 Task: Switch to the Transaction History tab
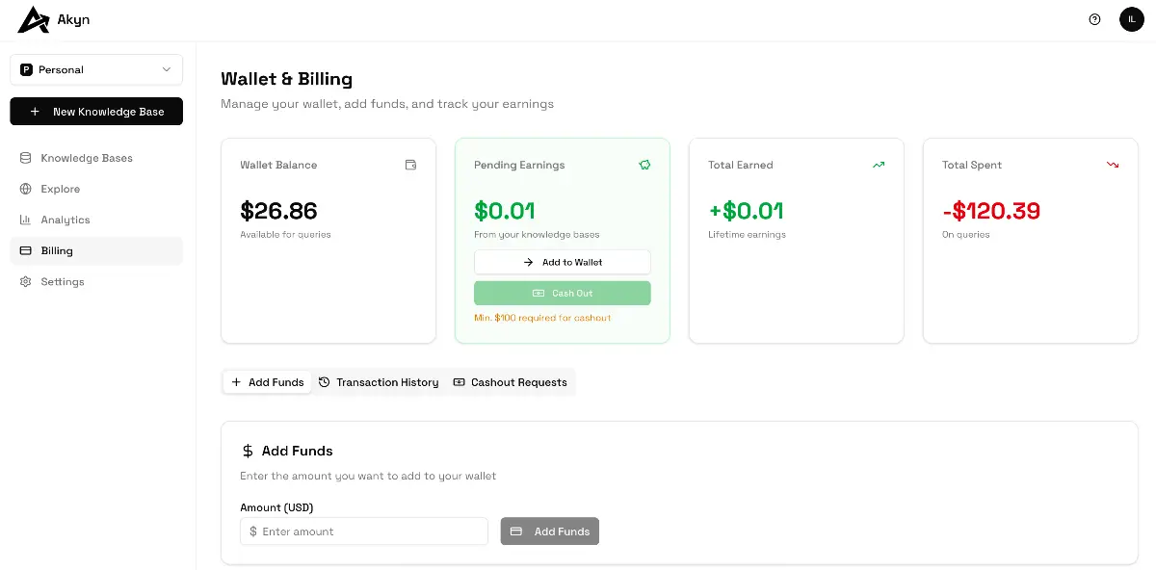[379, 382]
